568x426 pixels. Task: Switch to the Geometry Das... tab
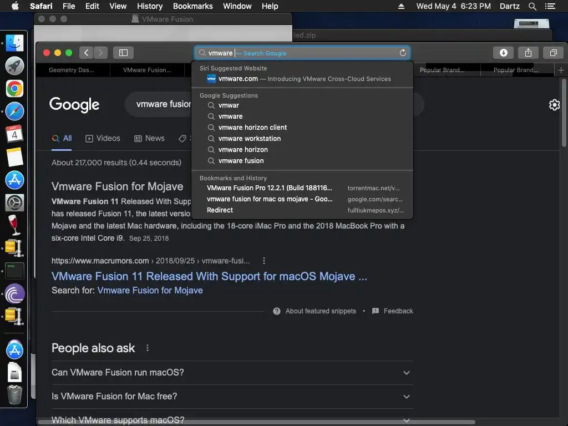[x=73, y=70]
